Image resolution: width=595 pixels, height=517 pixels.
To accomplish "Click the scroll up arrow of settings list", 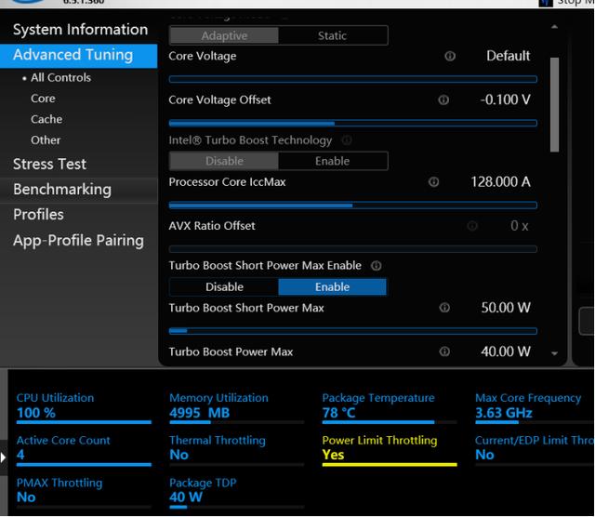I will [x=554, y=27].
